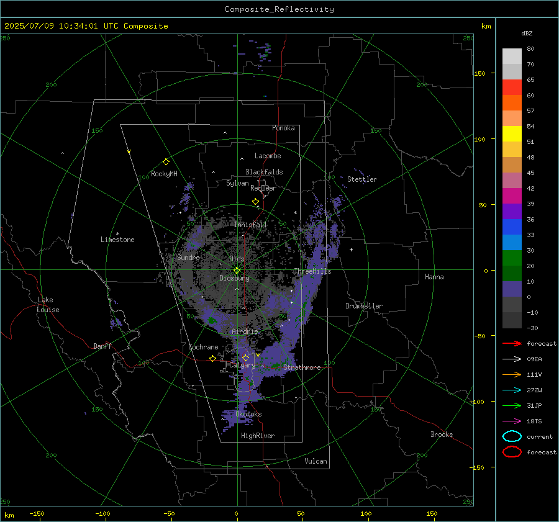Click the ThreeHills map label
The image size is (559, 522).
tap(312, 271)
